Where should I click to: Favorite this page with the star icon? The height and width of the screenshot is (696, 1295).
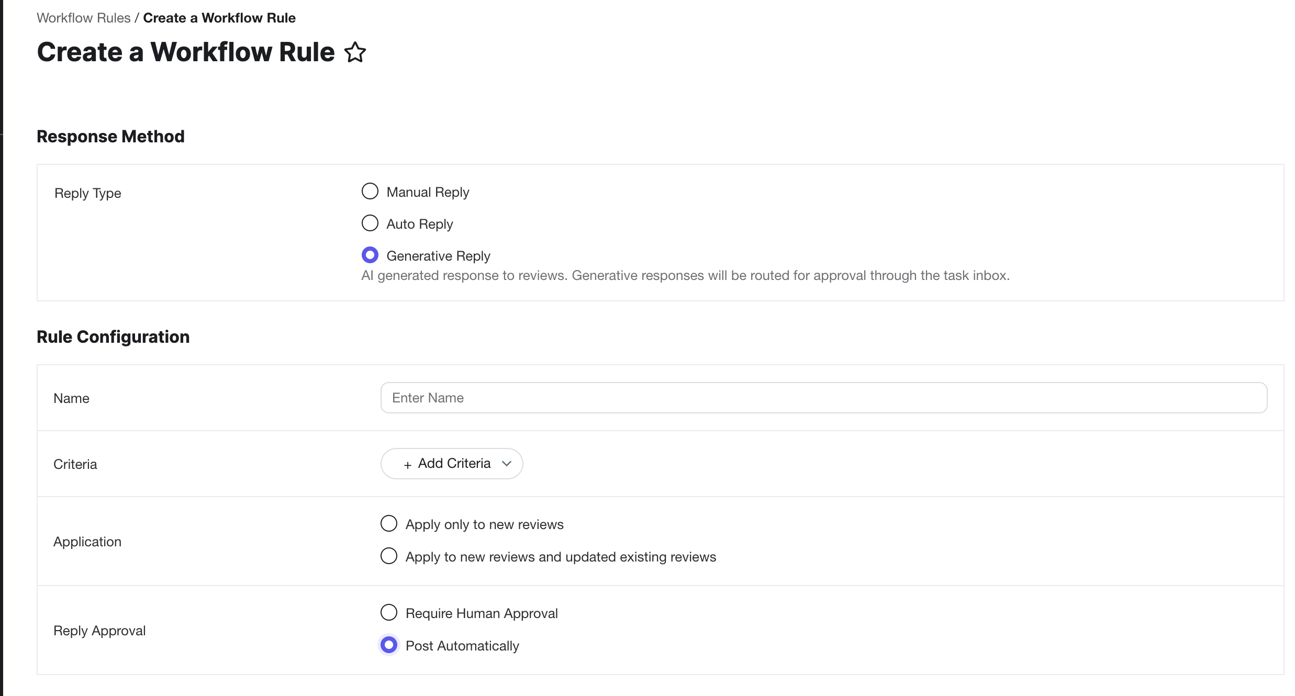click(355, 52)
